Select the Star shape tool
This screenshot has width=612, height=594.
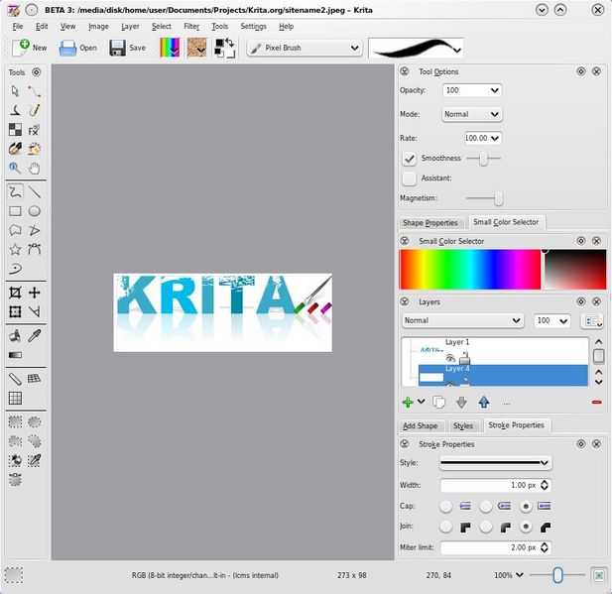[15, 249]
